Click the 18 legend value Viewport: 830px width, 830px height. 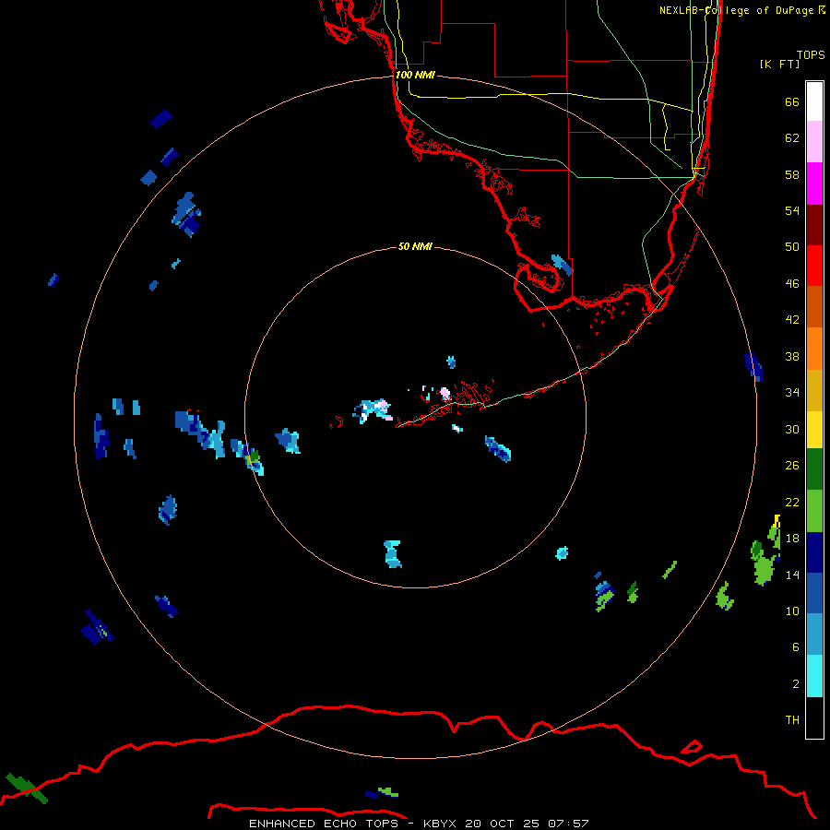tap(792, 539)
